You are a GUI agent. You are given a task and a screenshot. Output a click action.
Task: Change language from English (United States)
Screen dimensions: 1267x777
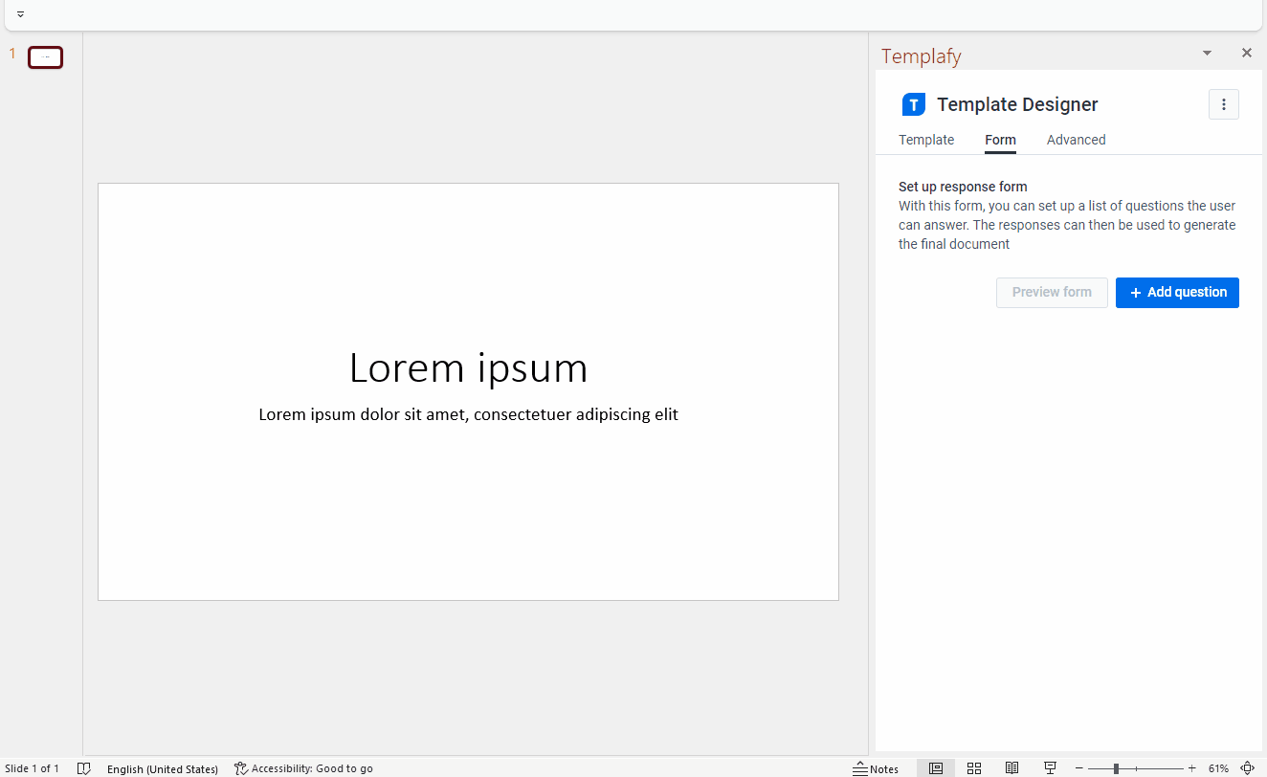click(x=162, y=767)
